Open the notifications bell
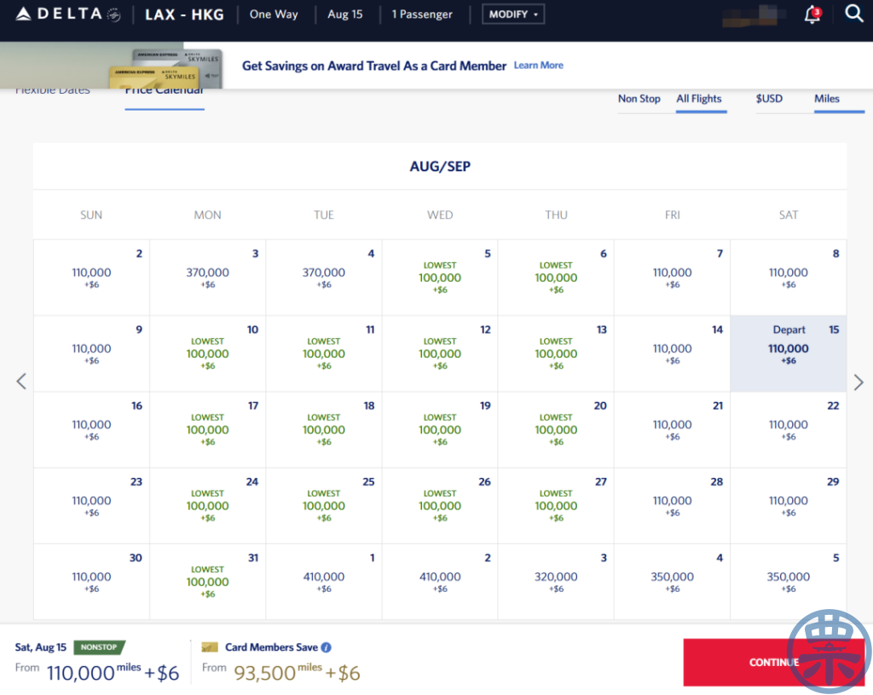 click(812, 14)
